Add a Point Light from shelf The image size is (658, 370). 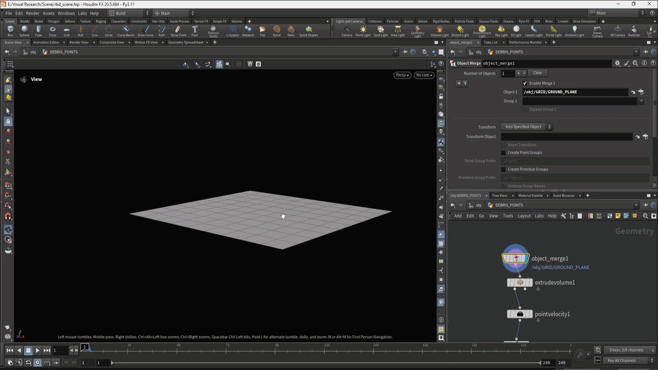click(x=363, y=31)
